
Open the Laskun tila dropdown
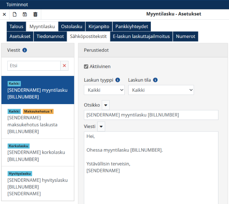(161, 90)
